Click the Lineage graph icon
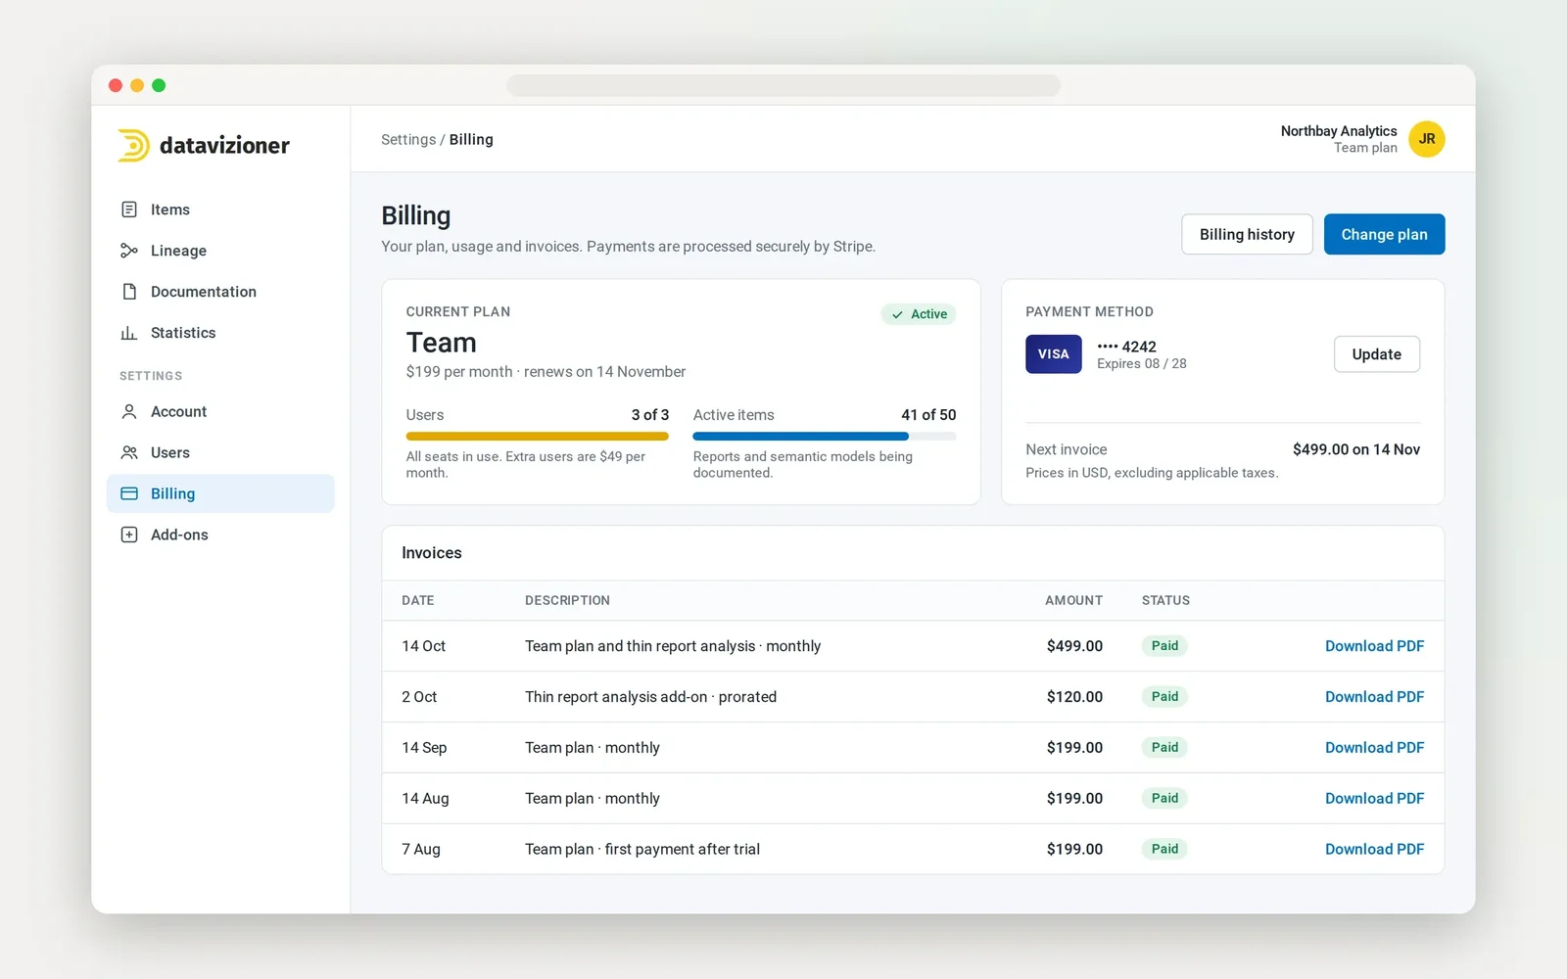 pyautogui.click(x=129, y=251)
